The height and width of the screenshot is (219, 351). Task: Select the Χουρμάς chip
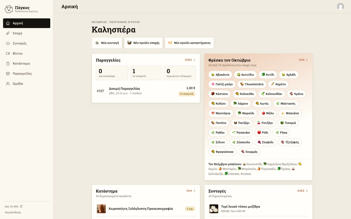point(249,152)
